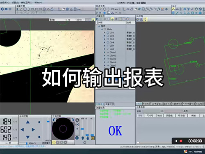Open the 探针1 dropdown above the video

(81, 20)
